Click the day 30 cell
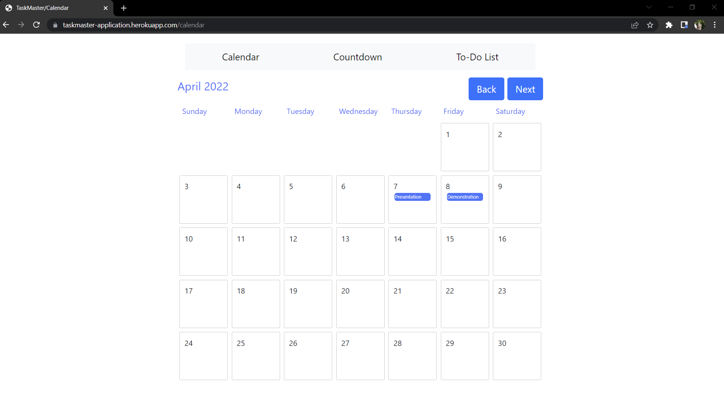The width and height of the screenshot is (724, 393). 517,356
